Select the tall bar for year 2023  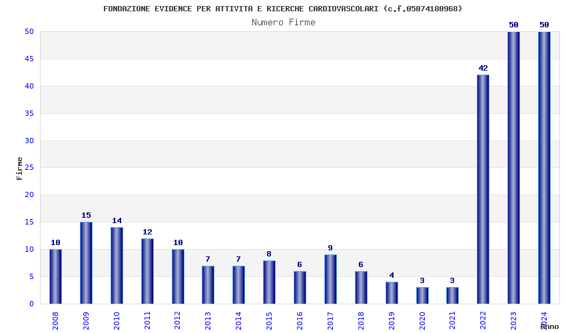(513, 168)
